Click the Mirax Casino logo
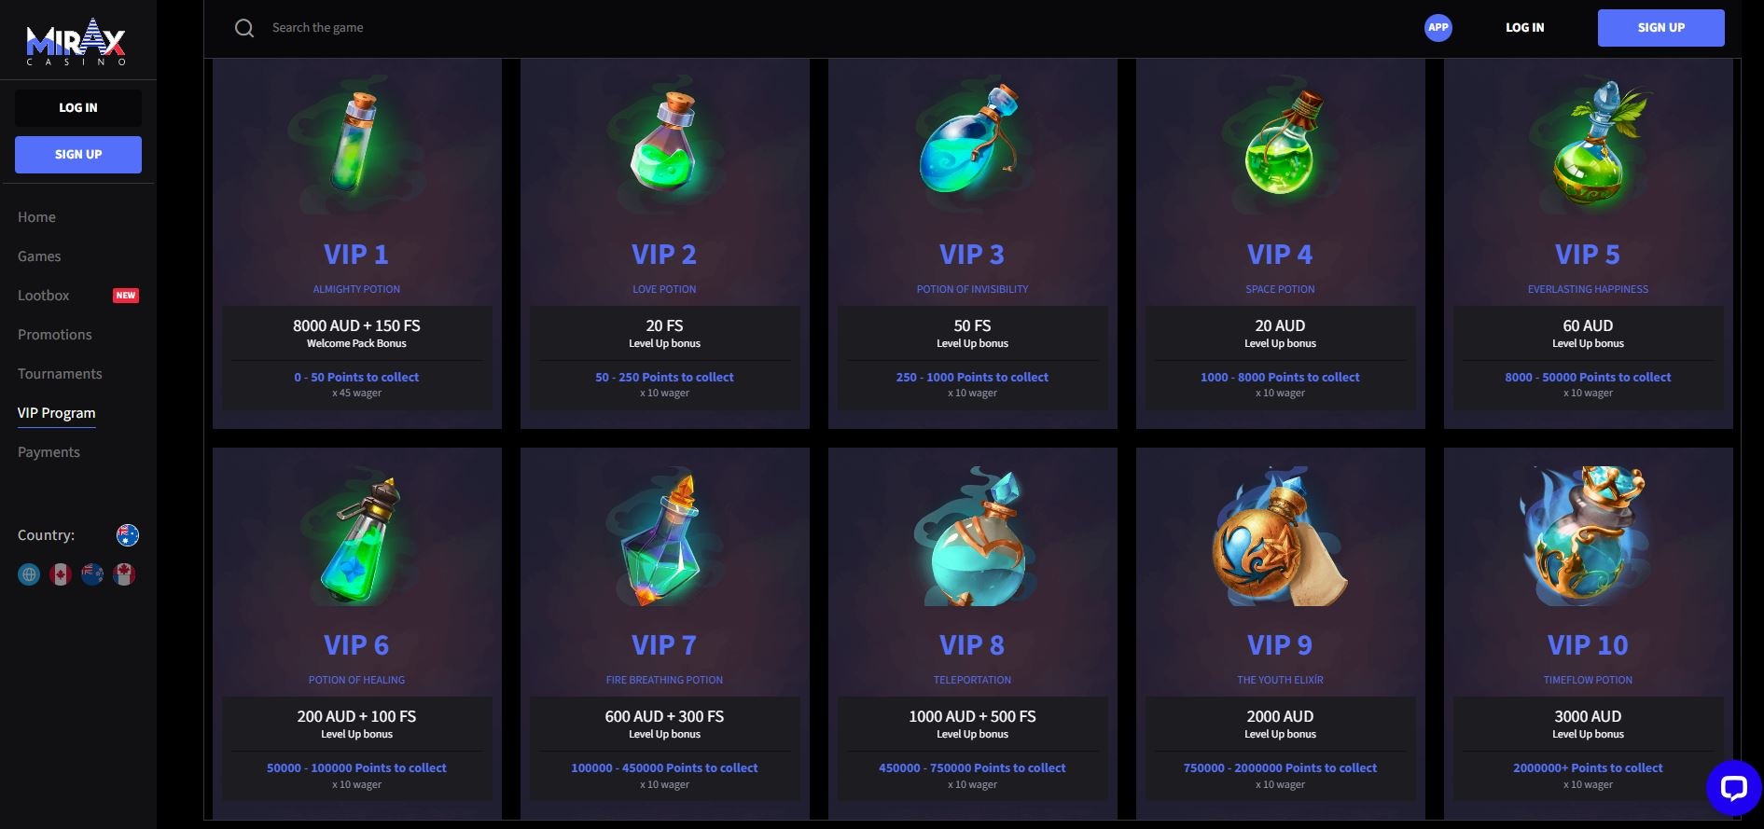 coord(76,43)
